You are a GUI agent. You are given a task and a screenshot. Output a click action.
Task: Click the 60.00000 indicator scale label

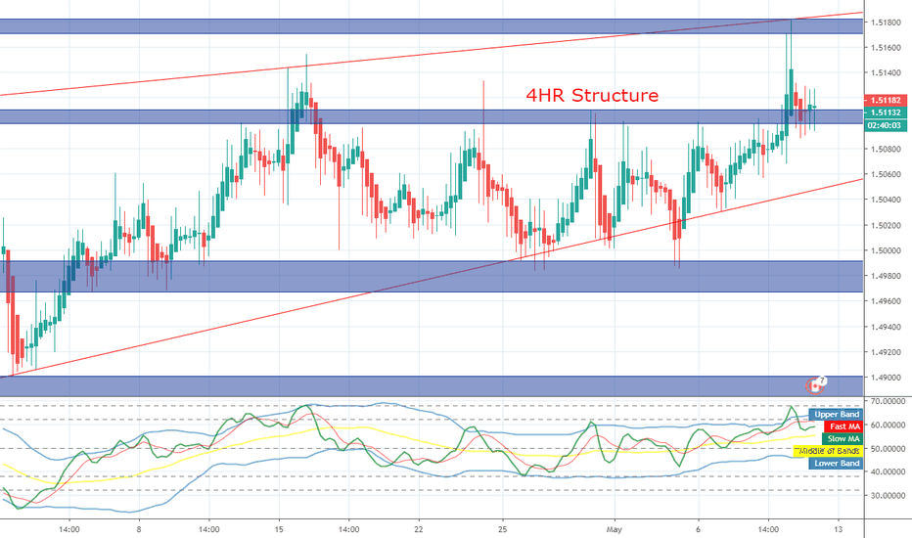pos(888,426)
